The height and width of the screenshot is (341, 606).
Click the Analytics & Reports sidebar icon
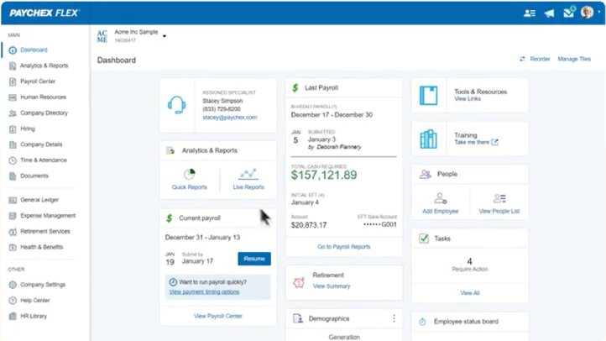pyautogui.click(x=13, y=66)
